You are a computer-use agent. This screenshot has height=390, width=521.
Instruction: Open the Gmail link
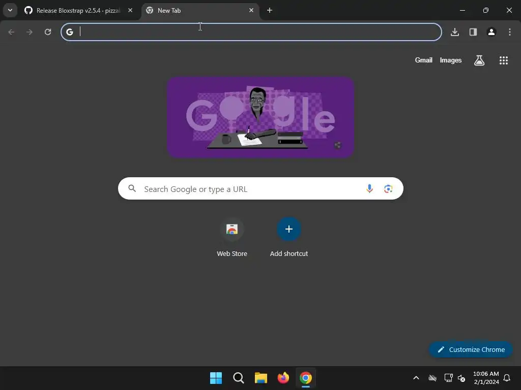click(x=424, y=60)
